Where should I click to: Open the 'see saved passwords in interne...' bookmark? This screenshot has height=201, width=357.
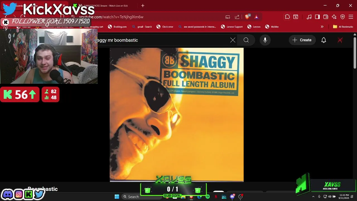(x=197, y=27)
